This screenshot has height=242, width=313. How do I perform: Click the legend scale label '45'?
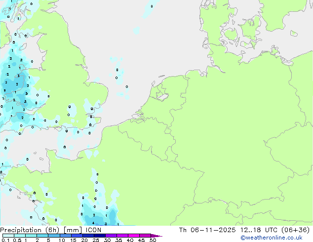tap(141, 240)
